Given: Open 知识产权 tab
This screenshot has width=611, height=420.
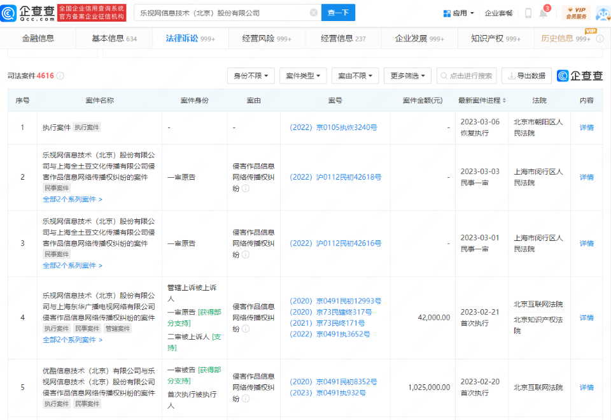Looking at the screenshot, I should (496, 38).
